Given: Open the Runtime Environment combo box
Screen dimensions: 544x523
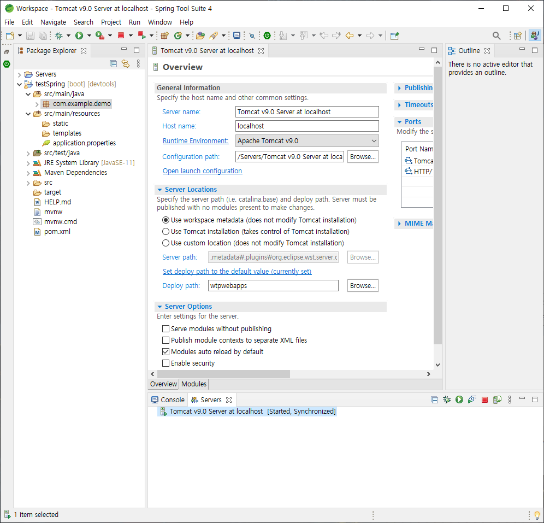Looking at the screenshot, I should 307,141.
